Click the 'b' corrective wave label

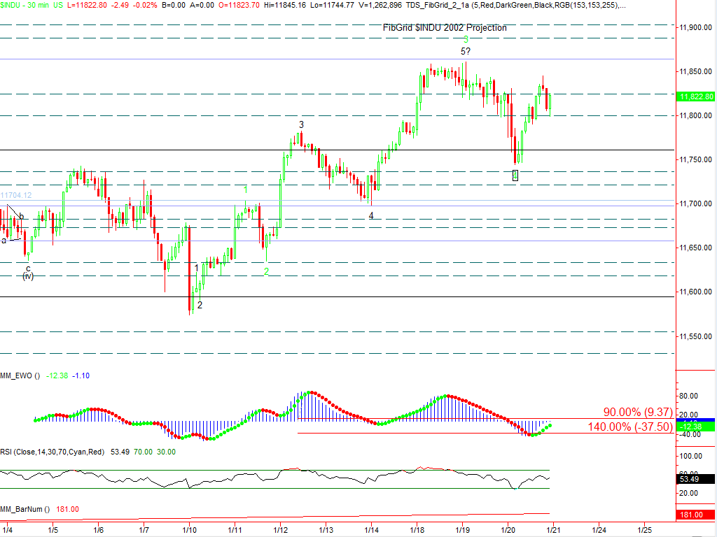(22, 217)
